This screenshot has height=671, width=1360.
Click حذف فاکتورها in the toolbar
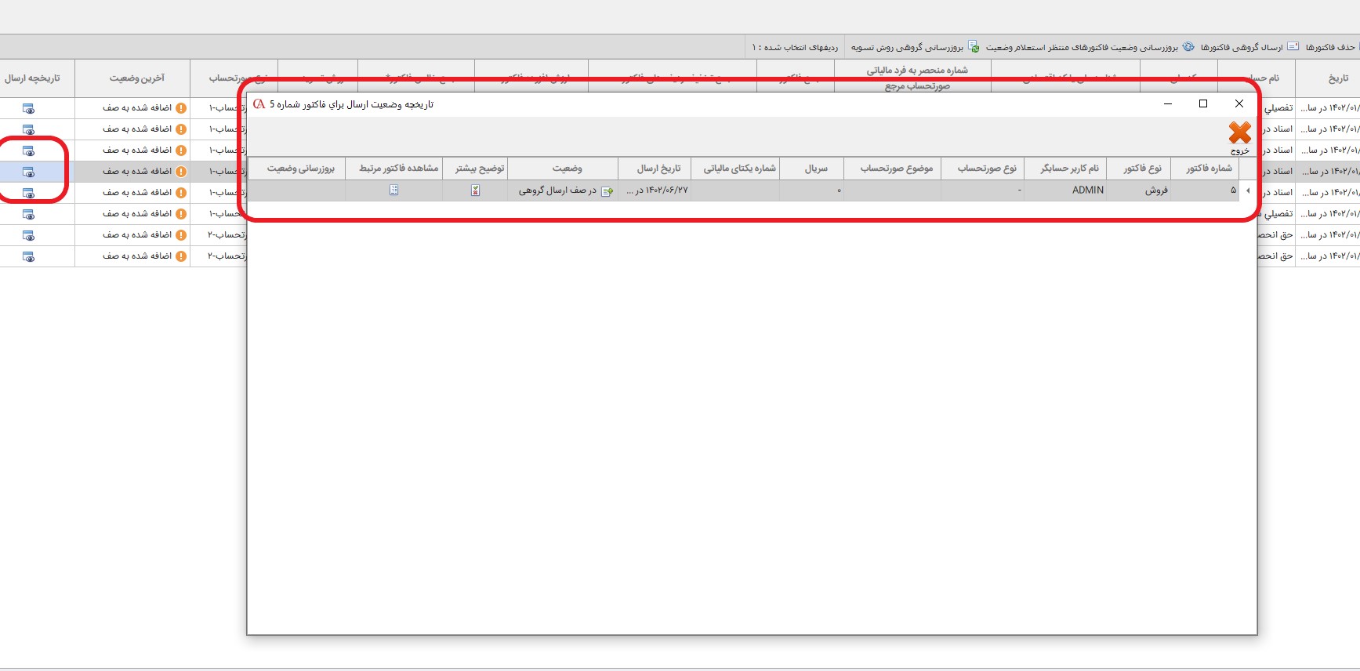point(1330,47)
